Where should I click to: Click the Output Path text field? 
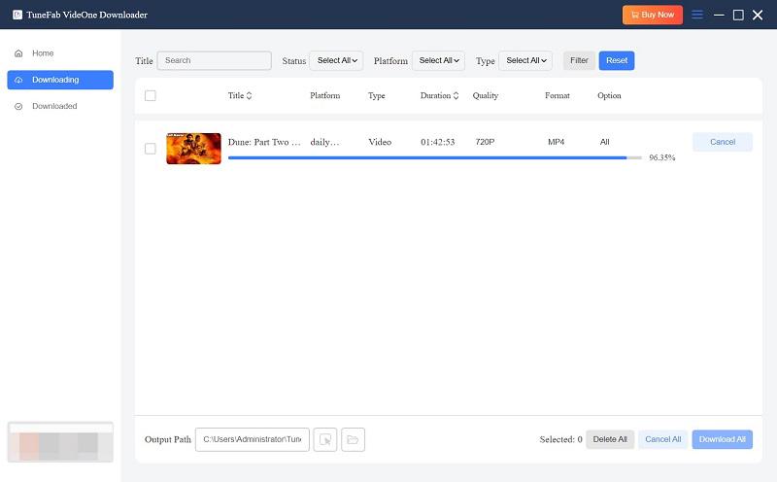click(253, 439)
